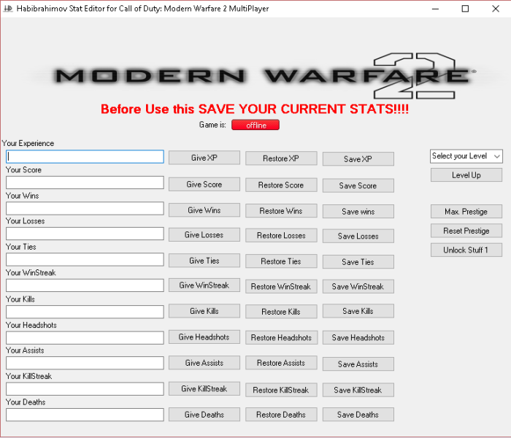Viewport: 511px width, 438px height.
Task: Click Save WinStreak
Action: tap(358, 287)
